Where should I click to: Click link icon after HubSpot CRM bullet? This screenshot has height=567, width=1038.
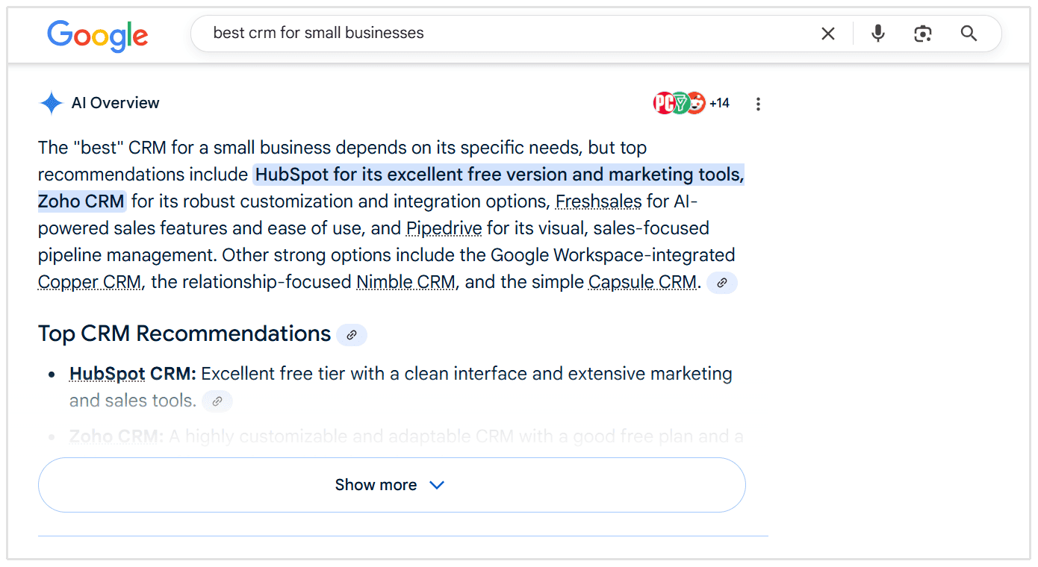click(x=217, y=401)
